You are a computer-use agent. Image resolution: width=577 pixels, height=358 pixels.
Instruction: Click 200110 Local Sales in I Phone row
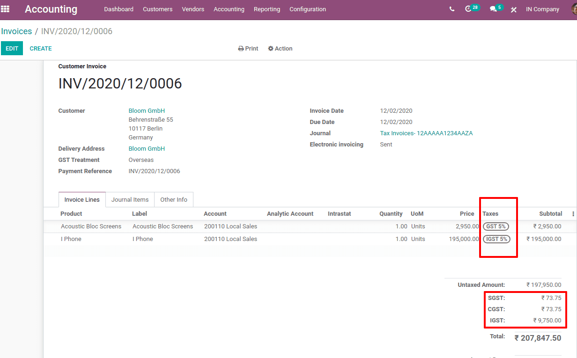pyautogui.click(x=230, y=239)
